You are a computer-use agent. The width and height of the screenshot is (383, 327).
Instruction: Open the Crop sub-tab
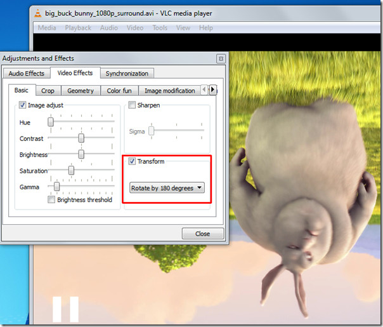tap(48, 91)
